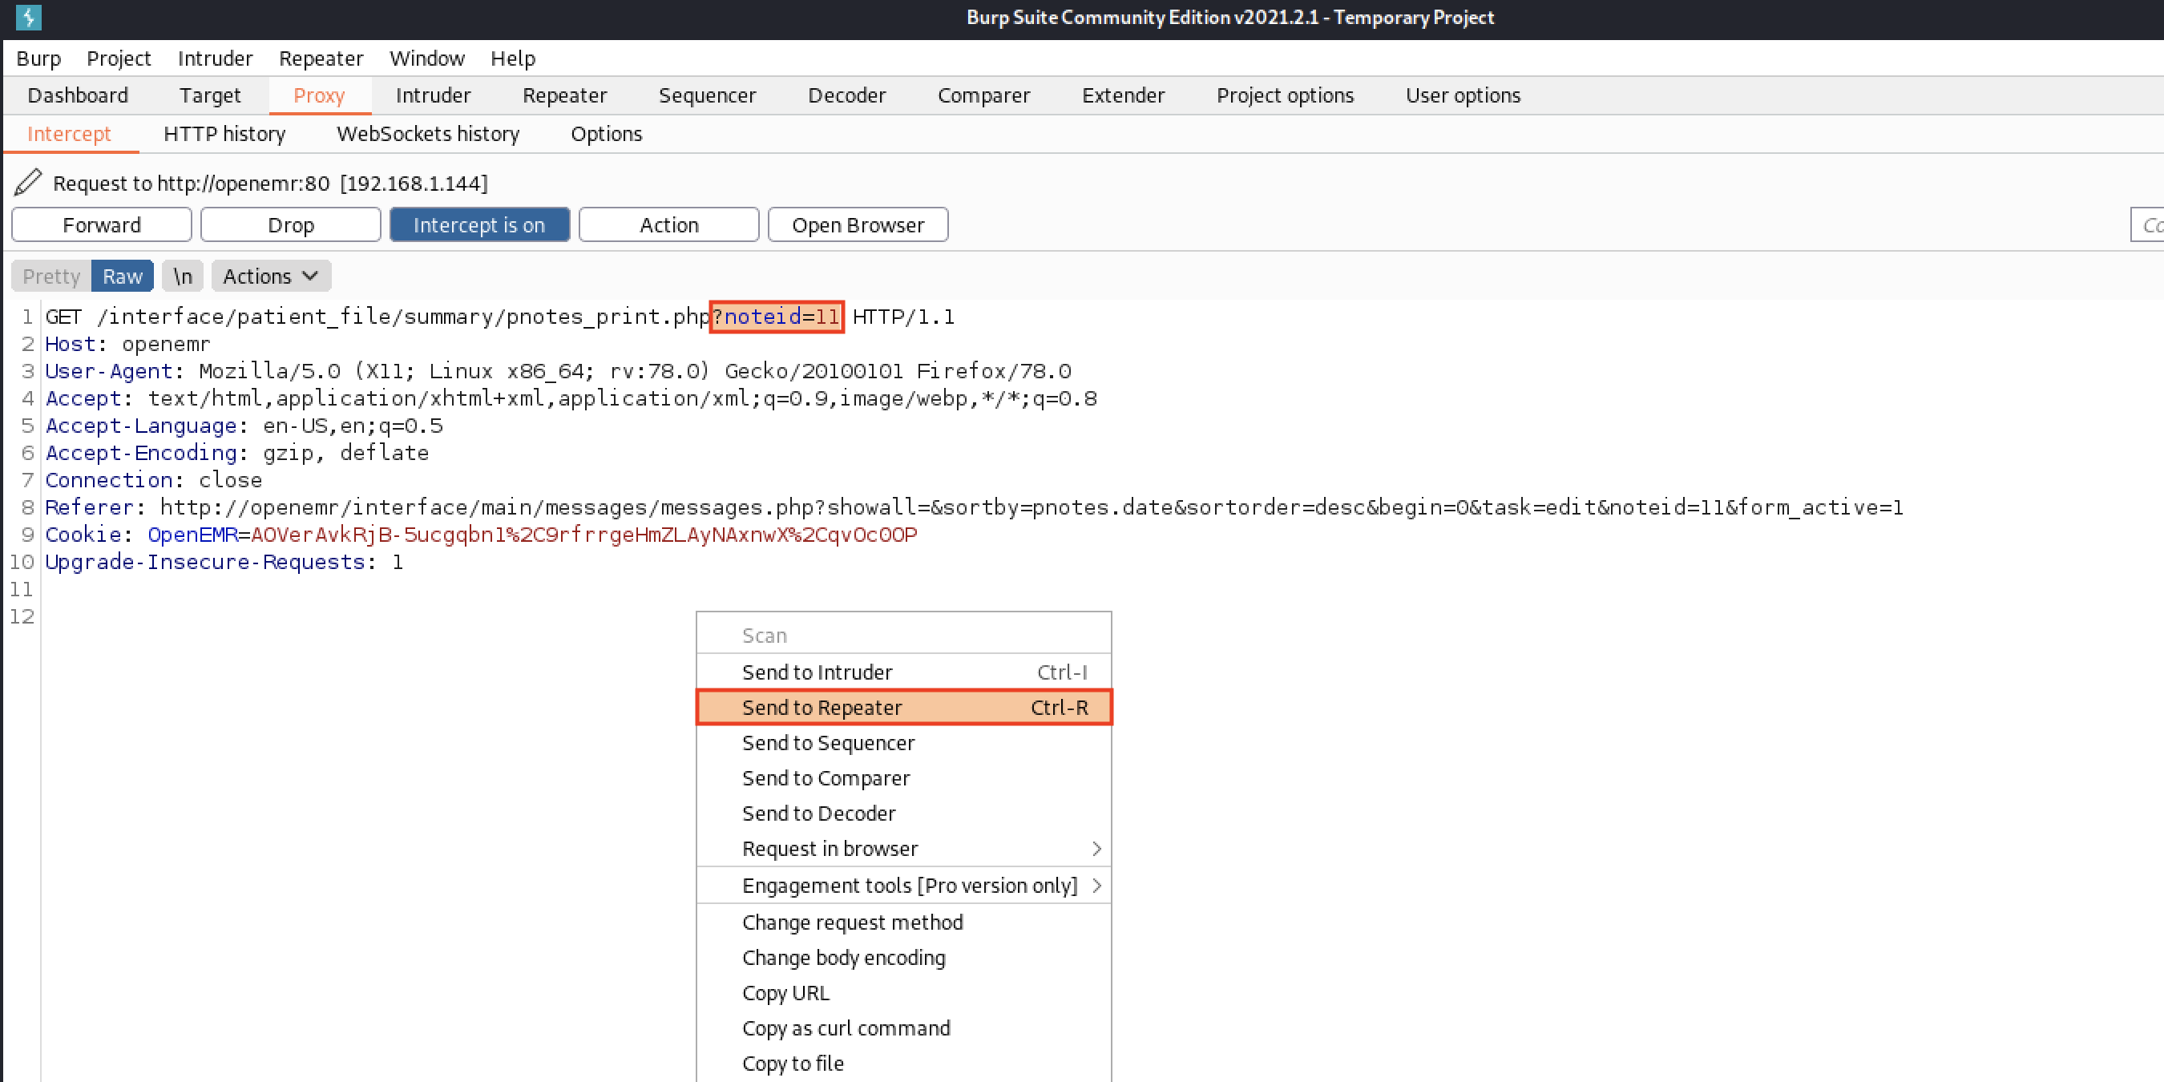
Task: Click the noteid=11 parameter in request line
Action: (781, 317)
